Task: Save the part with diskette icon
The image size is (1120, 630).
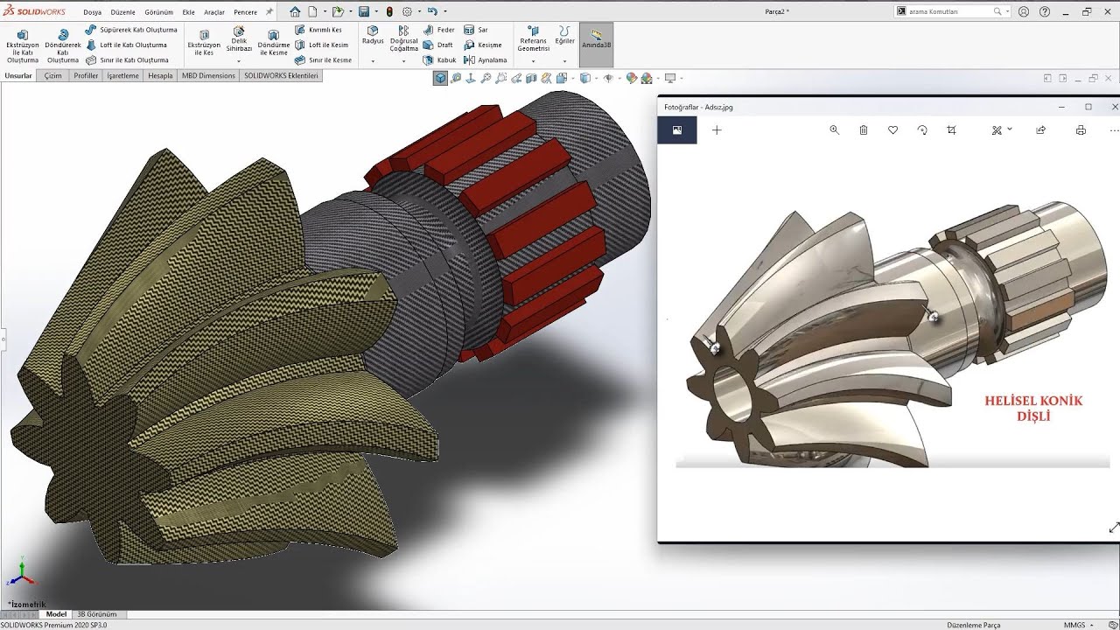Action: [363, 11]
